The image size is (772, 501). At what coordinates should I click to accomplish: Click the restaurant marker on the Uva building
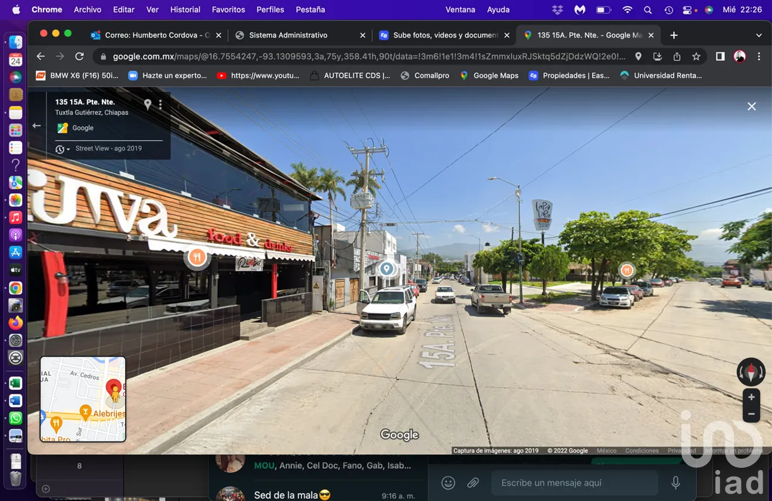(197, 258)
